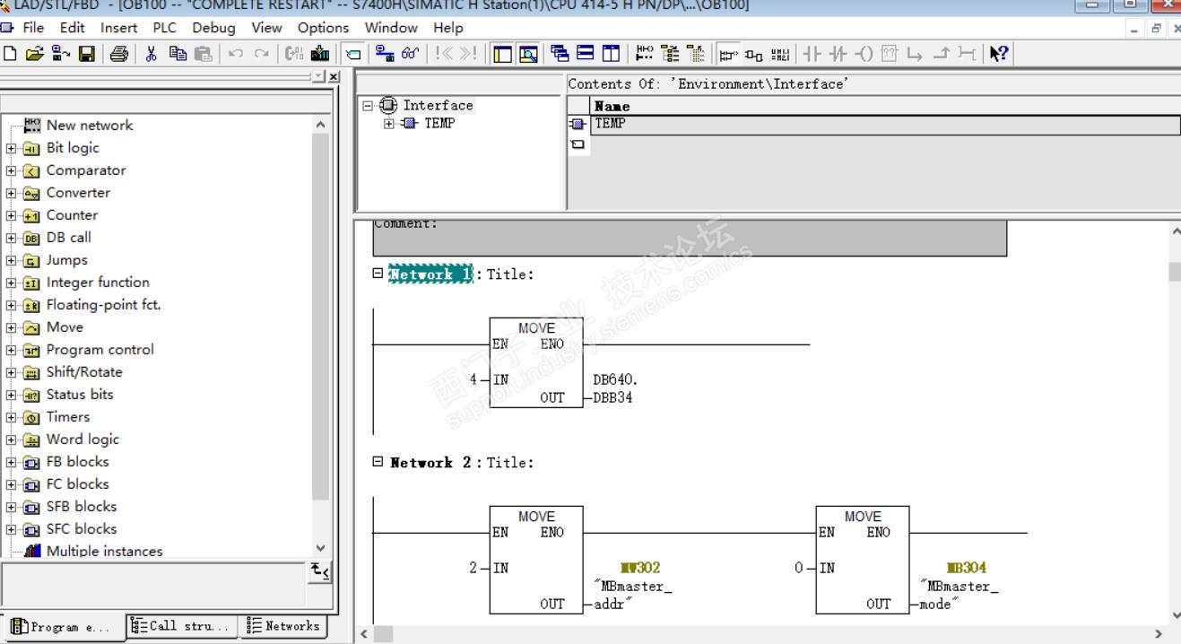Collapse the Interface tree node
The height and width of the screenshot is (644, 1181).
368,105
